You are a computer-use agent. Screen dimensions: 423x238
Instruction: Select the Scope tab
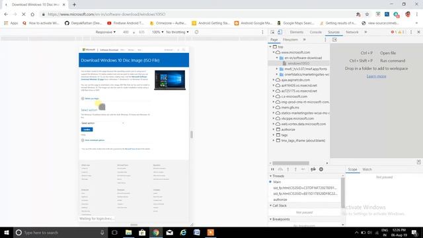tap(352, 169)
